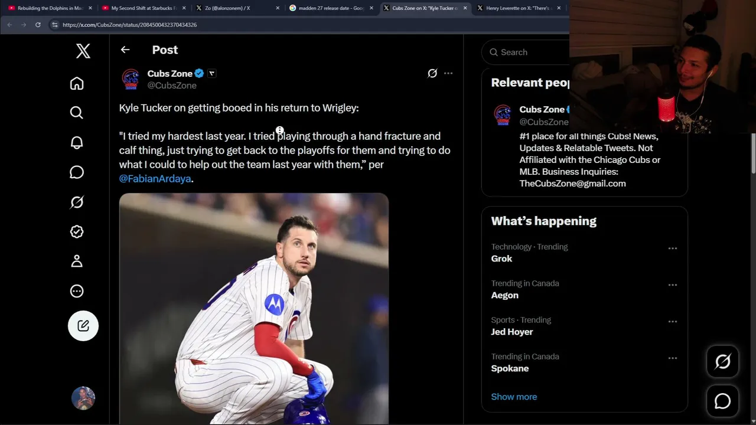The image size is (756, 425).
Task: Open the @FabianArdaya mention link
Action: [x=155, y=179]
